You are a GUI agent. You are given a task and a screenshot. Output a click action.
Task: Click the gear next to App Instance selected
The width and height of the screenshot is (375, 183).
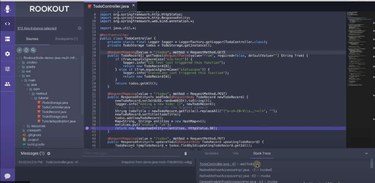tap(79, 28)
